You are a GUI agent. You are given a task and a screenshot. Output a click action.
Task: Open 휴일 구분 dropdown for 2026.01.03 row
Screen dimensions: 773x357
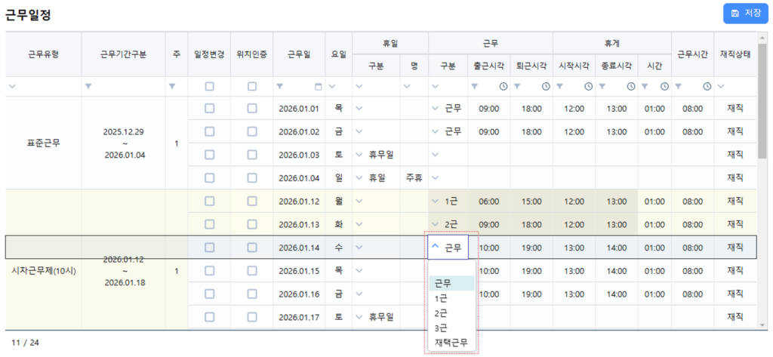click(359, 155)
